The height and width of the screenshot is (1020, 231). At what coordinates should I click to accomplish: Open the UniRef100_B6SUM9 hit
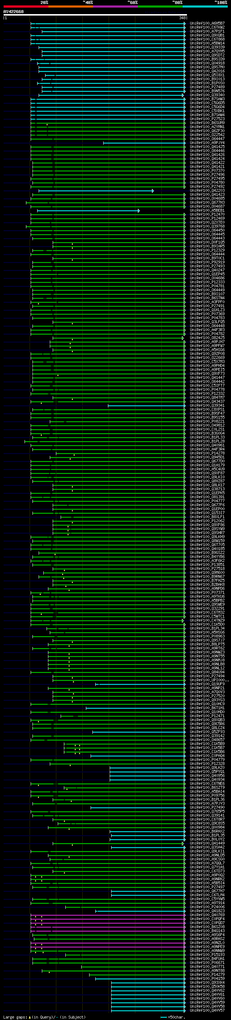207,123
